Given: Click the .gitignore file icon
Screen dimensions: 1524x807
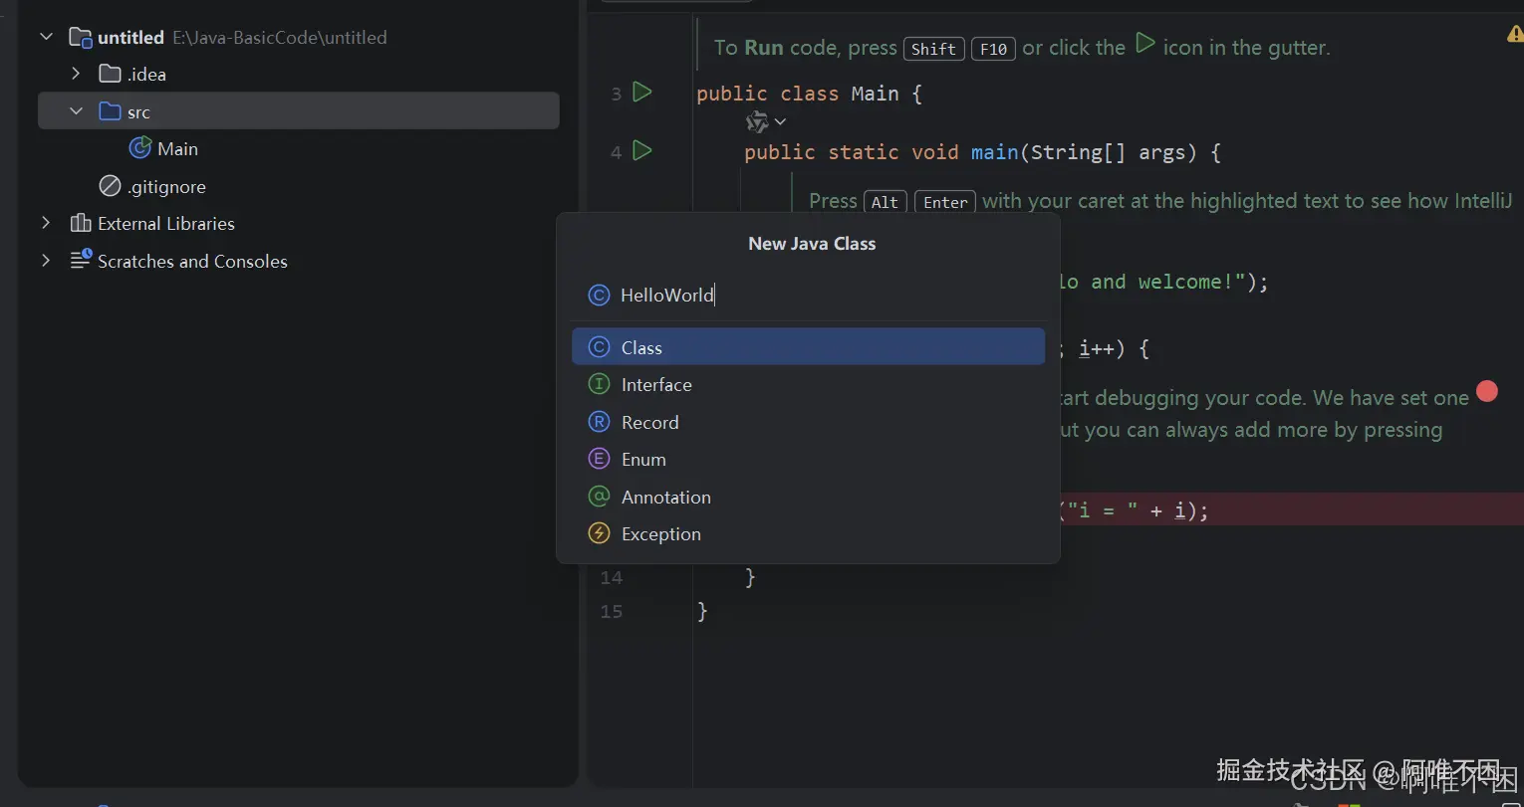Looking at the screenshot, I should click(110, 186).
